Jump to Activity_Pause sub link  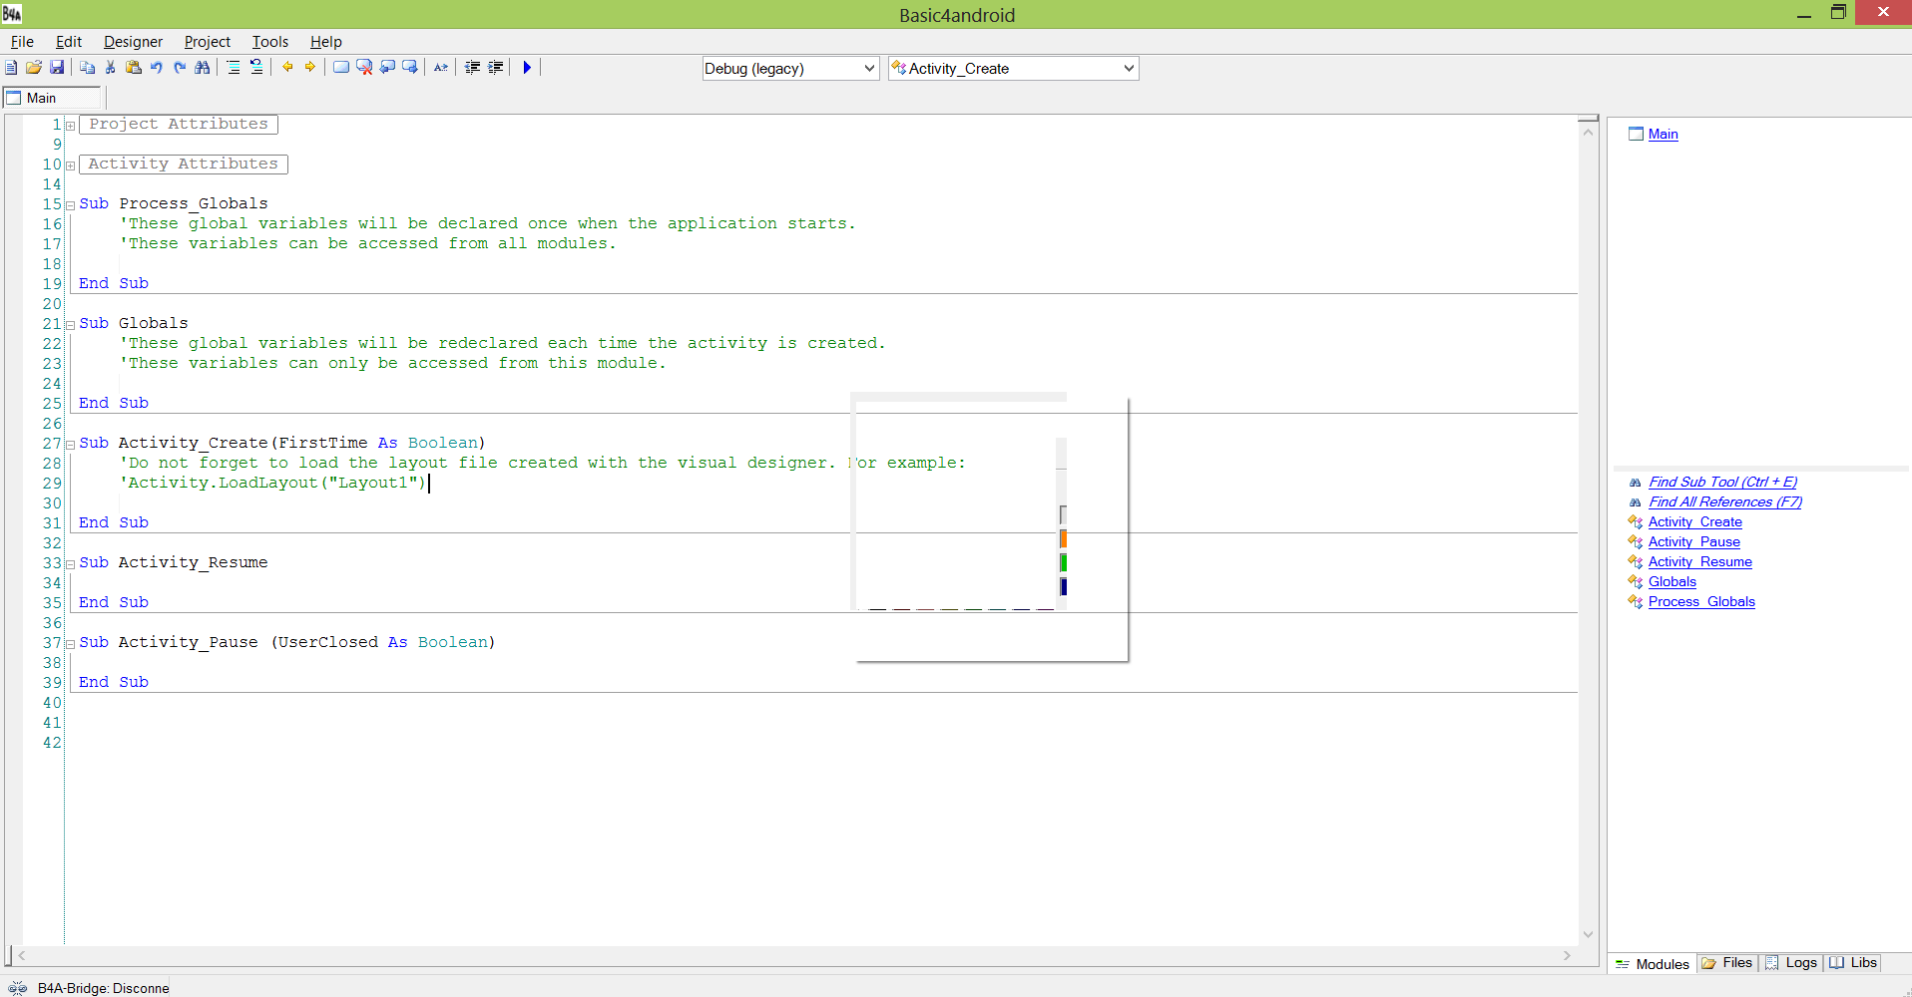(x=1694, y=542)
